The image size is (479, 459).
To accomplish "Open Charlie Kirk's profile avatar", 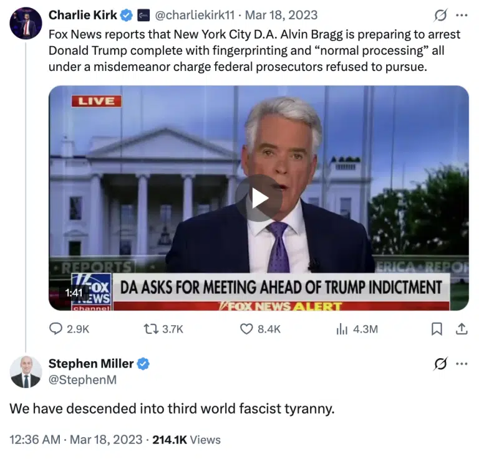I will click(x=26, y=23).
